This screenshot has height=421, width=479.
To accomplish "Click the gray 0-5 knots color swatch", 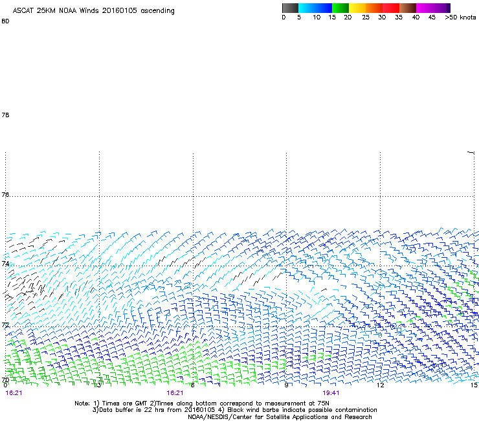I will 290,8.
